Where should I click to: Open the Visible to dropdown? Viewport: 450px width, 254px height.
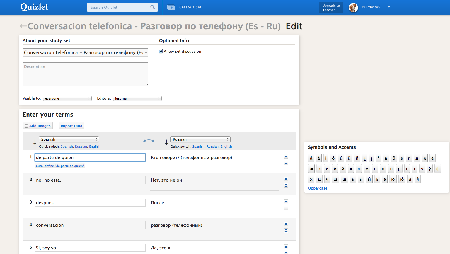(67, 98)
